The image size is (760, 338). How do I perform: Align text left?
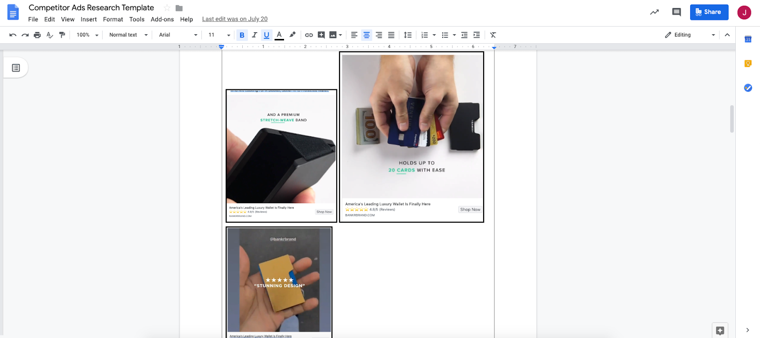354,35
